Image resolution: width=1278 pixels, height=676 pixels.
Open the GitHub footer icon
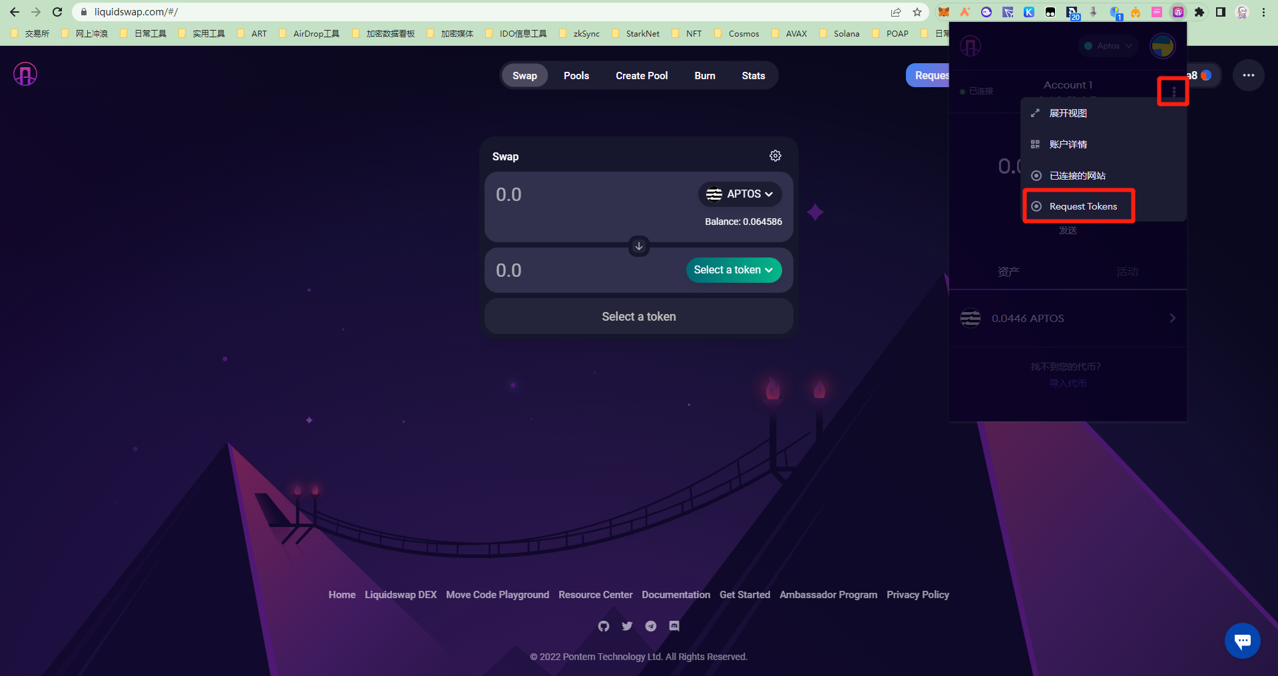point(604,626)
